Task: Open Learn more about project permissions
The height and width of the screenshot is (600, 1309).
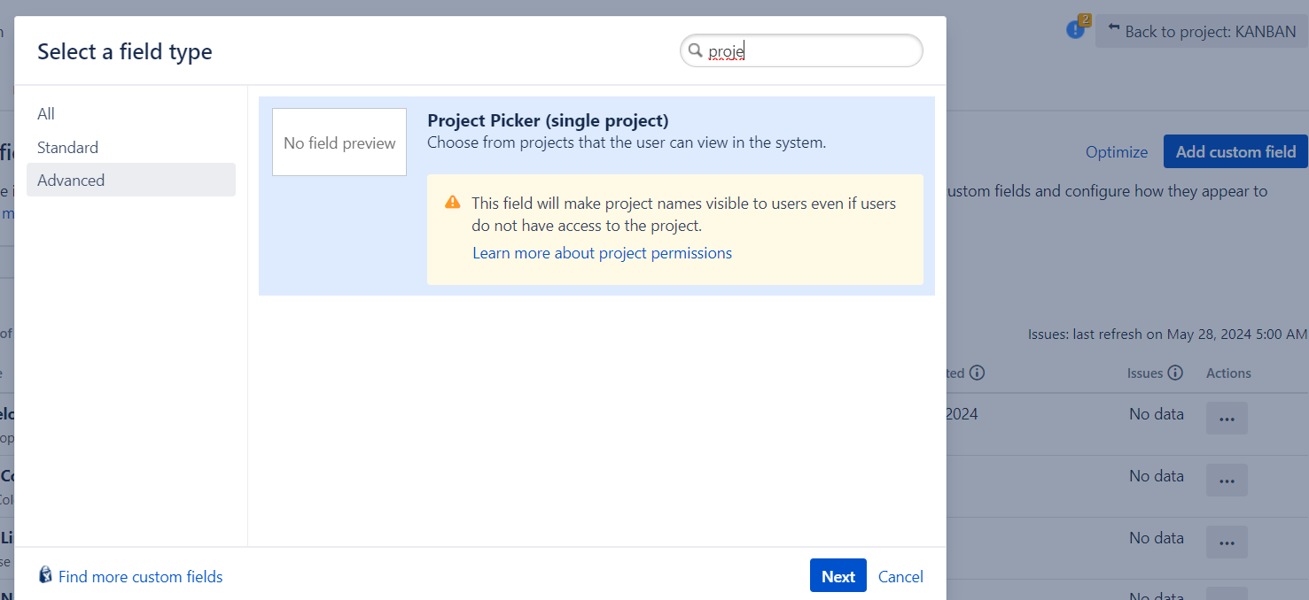Action: (602, 253)
